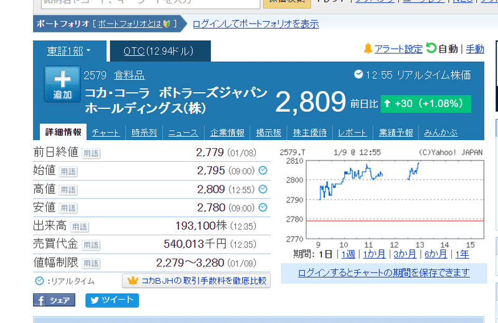Screen dimensions: 498x323
Task: Open the みんかぶ tab
Action: tap(441, 133)
